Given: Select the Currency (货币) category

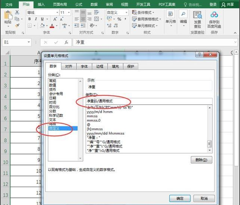Looking at the screenshot, I should coord(53,89).
